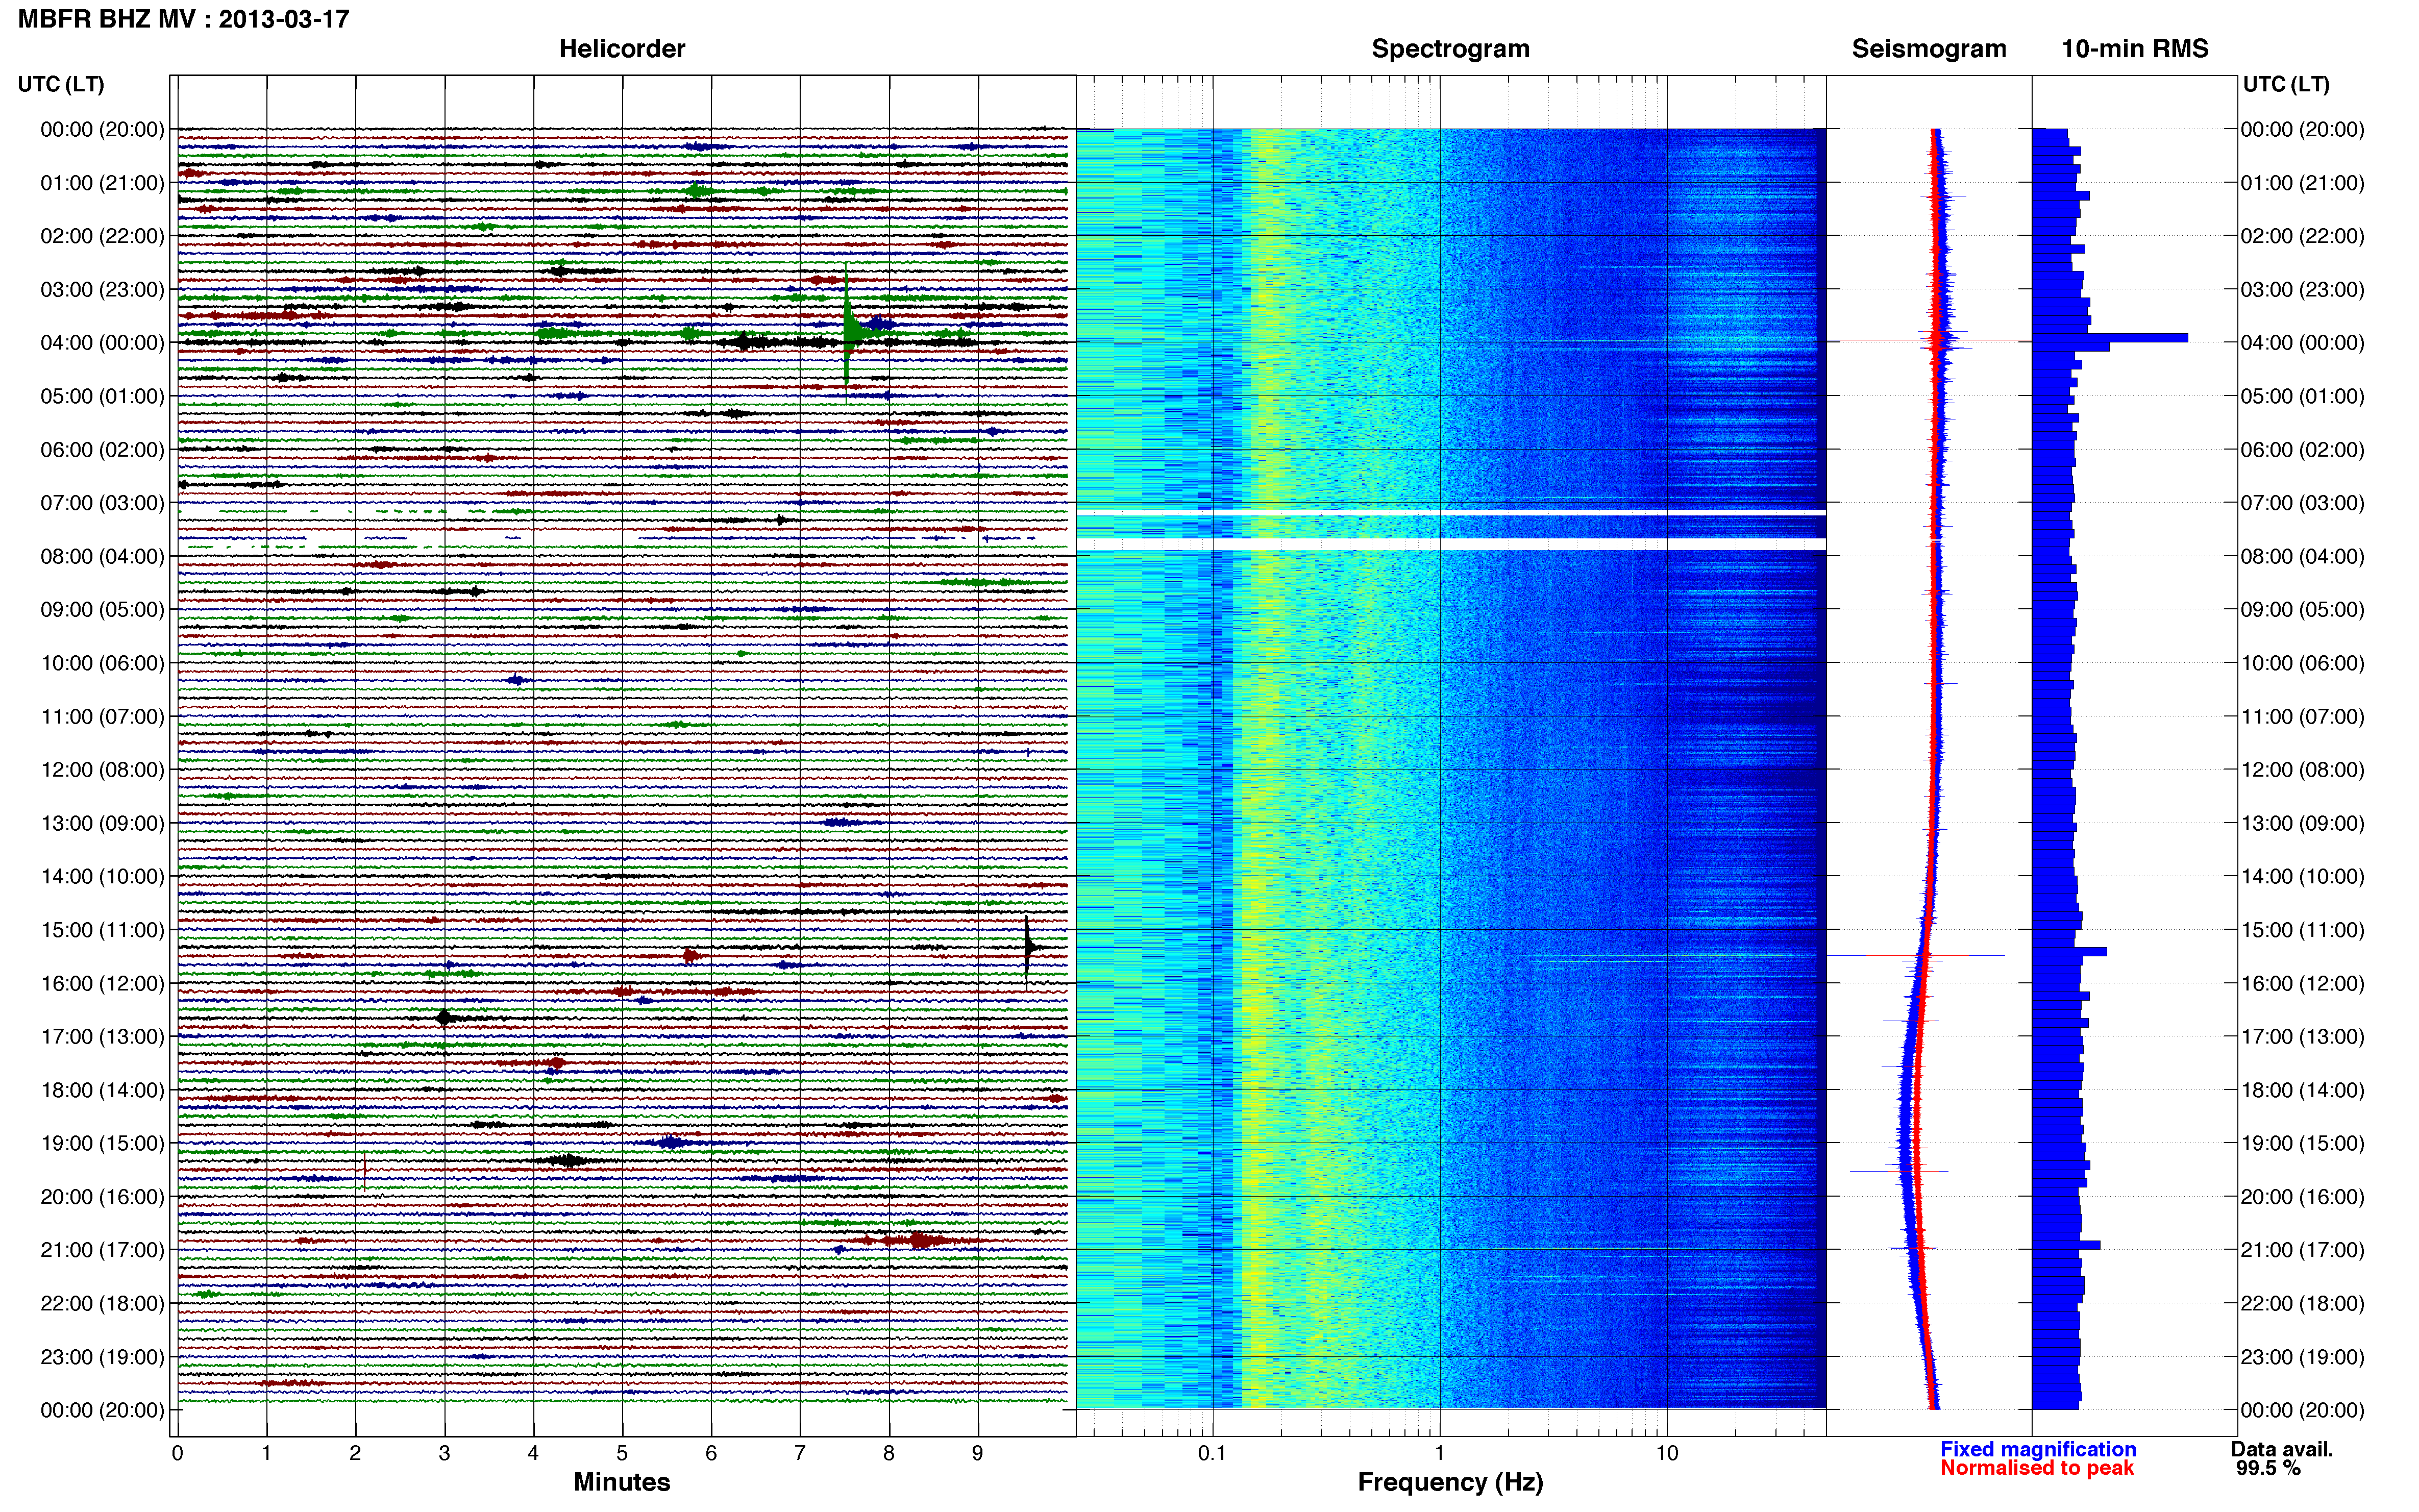Click the '99.5 %' availability value
Viewport: 2419px width, 1512px height.
[2269, 1468]
